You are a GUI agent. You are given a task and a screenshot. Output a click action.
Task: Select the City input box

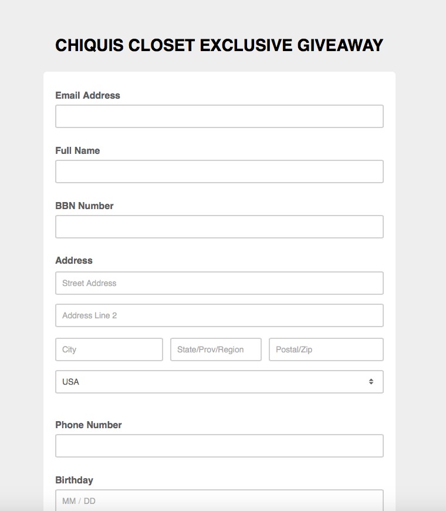coord(109,349)
